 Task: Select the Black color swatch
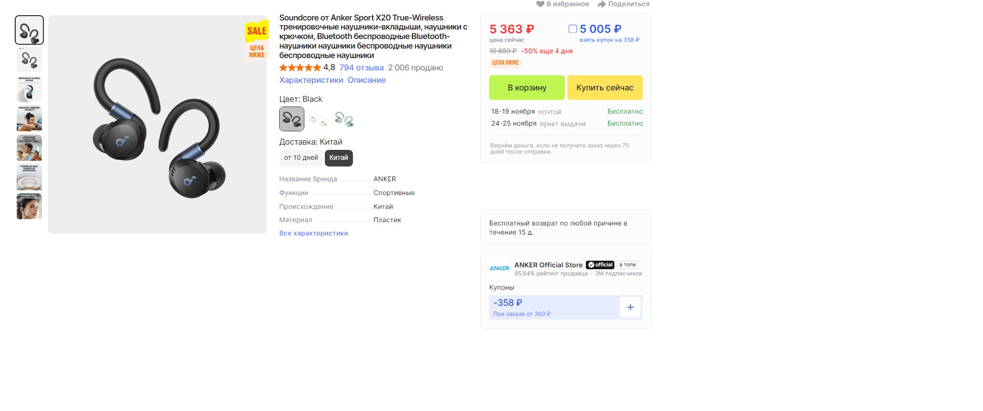tap(291, 119)
